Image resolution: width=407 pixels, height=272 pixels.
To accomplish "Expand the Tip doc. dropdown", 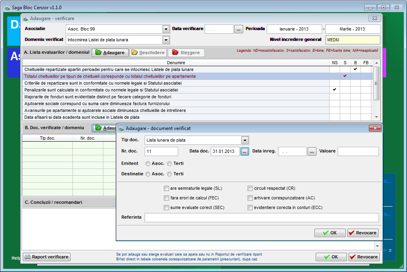I will point(245,140).
